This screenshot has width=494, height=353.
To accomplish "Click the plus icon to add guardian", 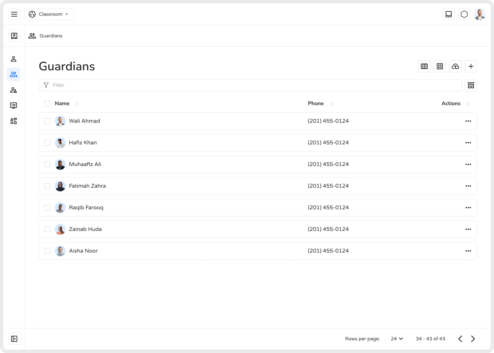I will [x=471, y=66].
